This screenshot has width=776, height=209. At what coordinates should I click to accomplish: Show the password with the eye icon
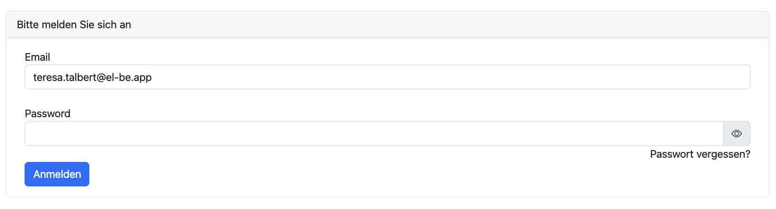tap(736, 134)
